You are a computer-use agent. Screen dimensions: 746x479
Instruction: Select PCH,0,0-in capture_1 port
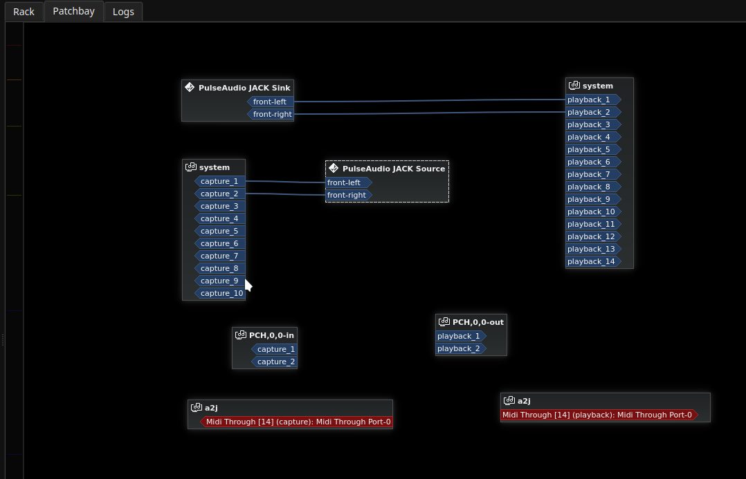(274, 349)
